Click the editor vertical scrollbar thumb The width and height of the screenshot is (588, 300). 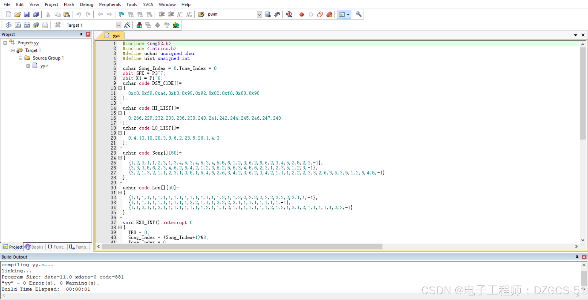click(x=583, y=93)
